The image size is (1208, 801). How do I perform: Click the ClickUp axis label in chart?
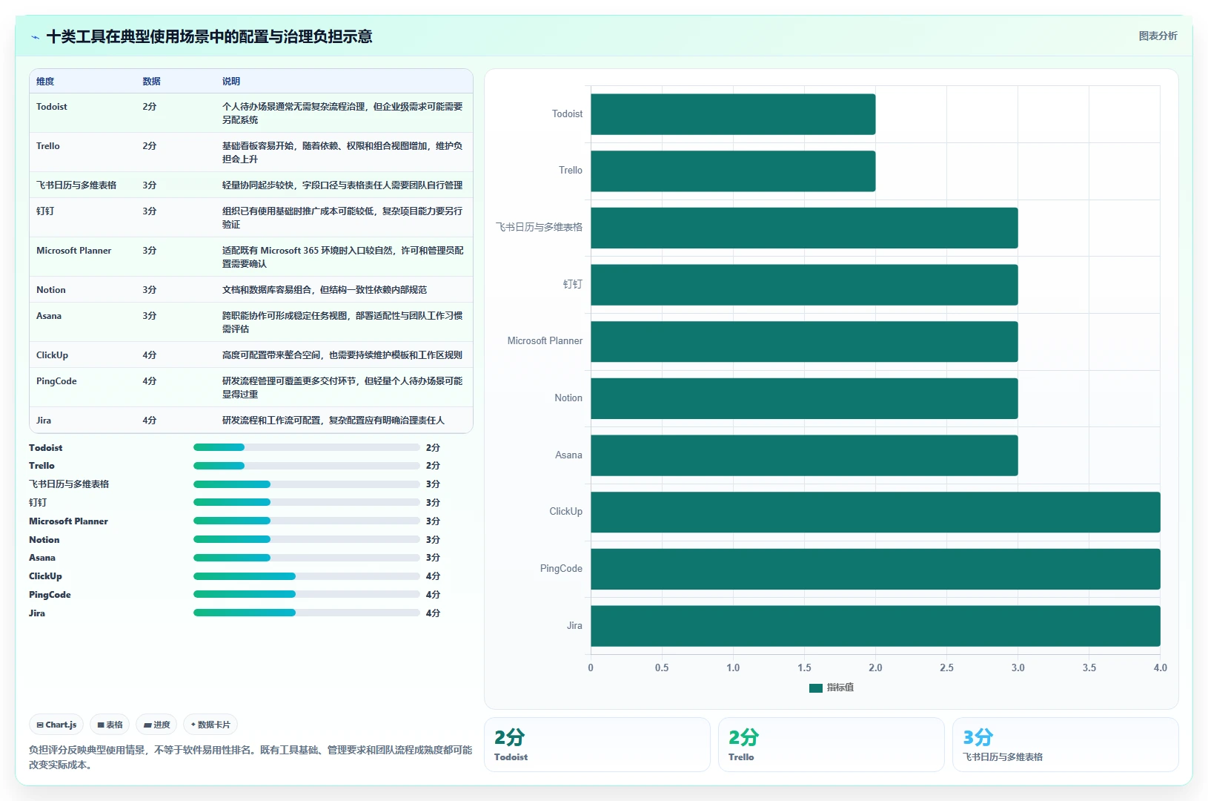(565, 512)
